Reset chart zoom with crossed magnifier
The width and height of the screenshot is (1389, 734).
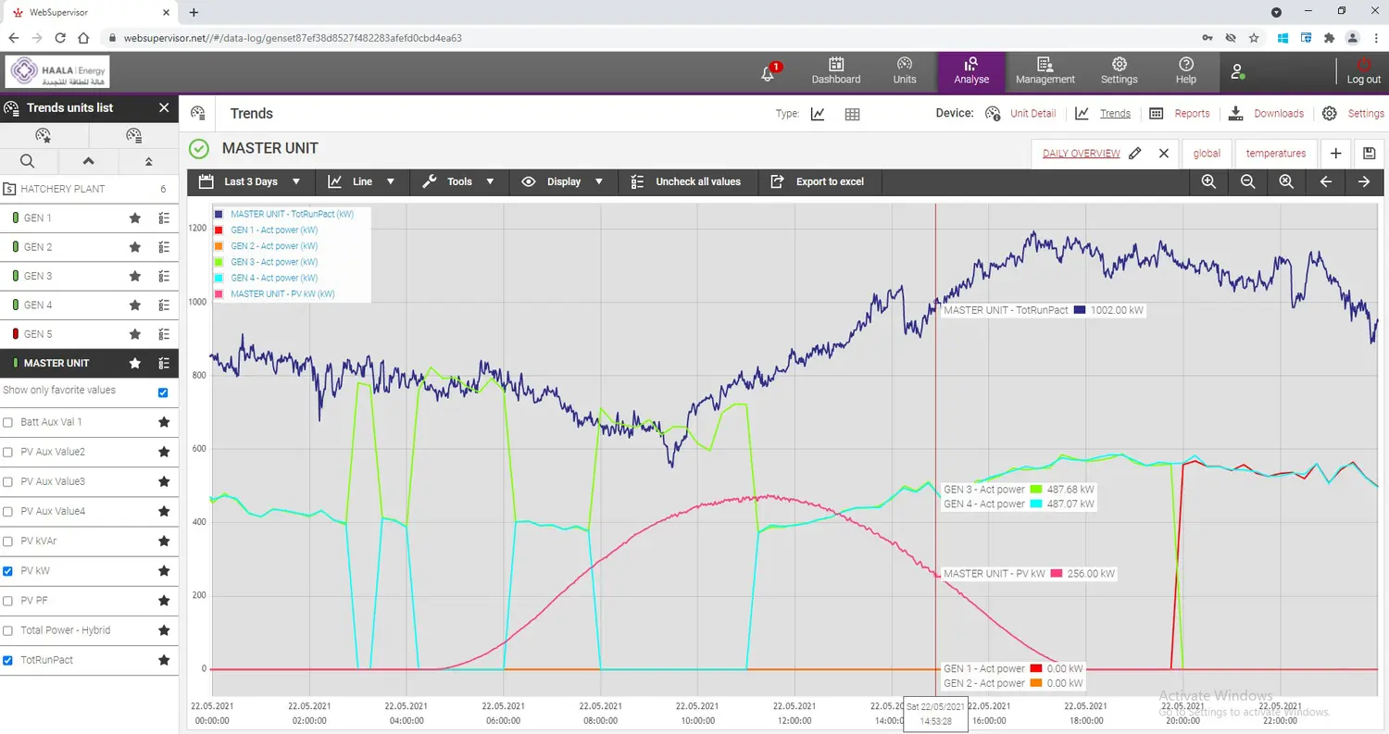point(1286,181)
